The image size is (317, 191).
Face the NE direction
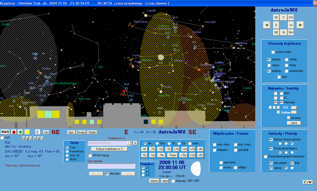point(276,32)
